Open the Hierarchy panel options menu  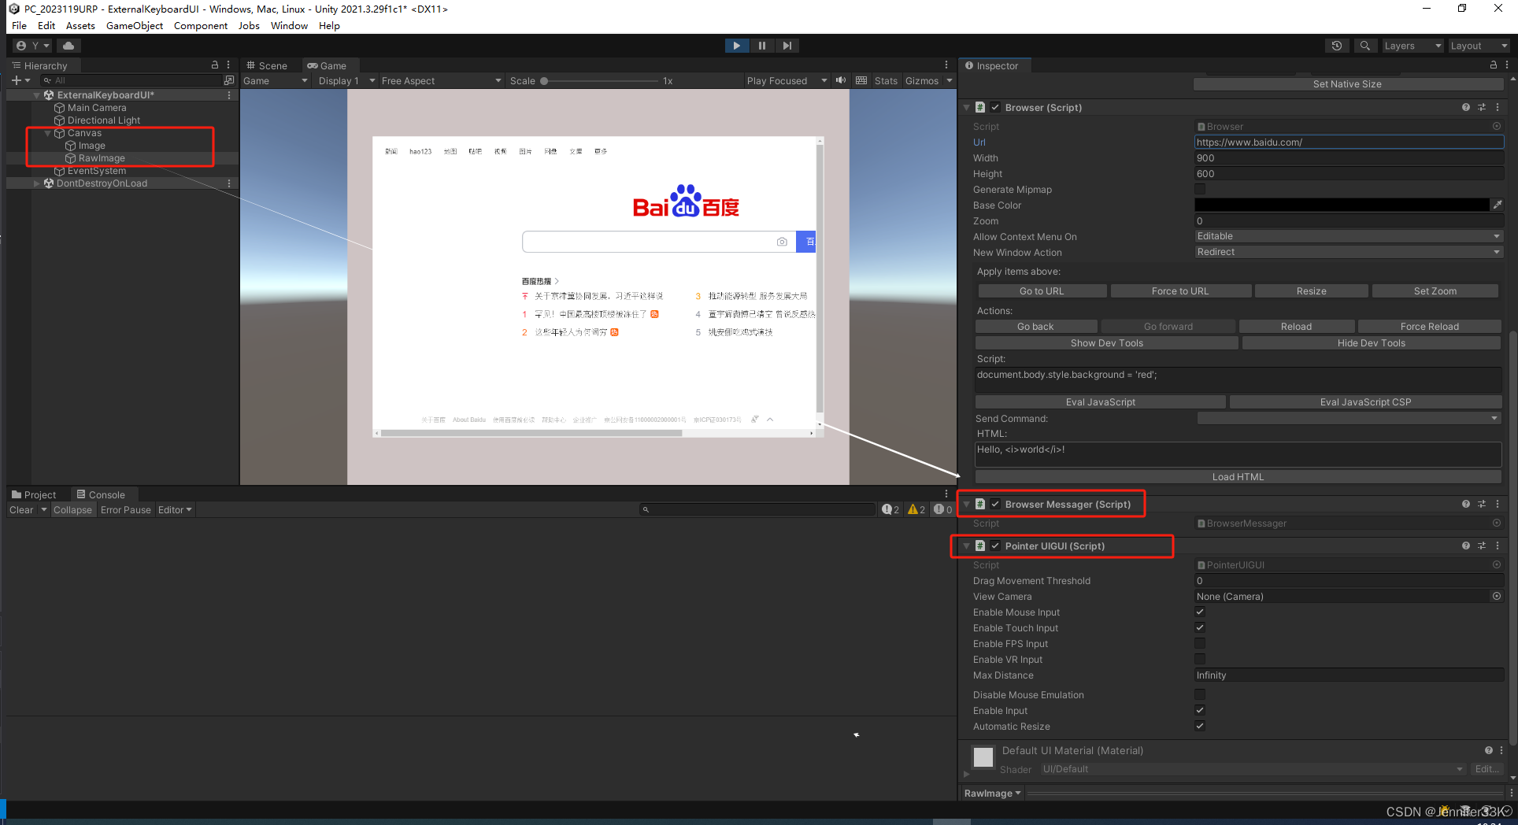pos(228,65)
